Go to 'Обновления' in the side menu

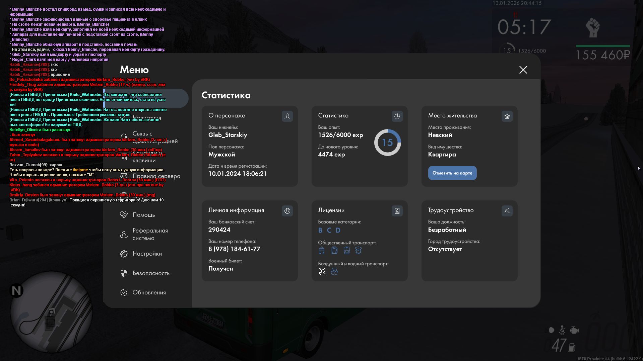coord(149,292)
